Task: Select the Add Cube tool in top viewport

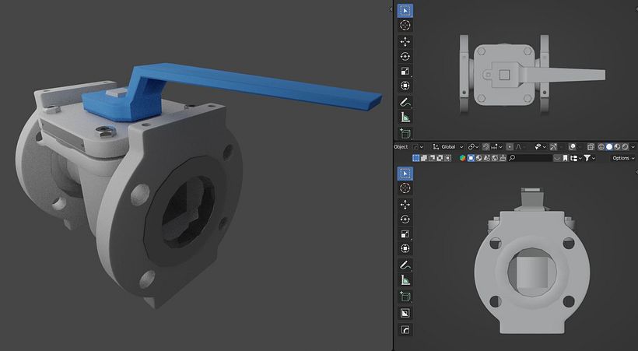Action: (x=405, y=133)
